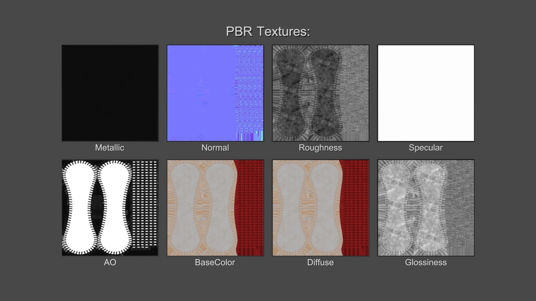536x301 pixels.
Task: Click the Glossiness label text
Action: 426,263
